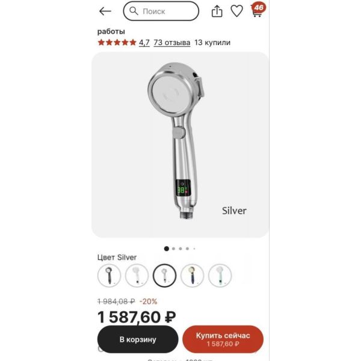Choose the fifth mint shower head color

(x=220, y=276)
